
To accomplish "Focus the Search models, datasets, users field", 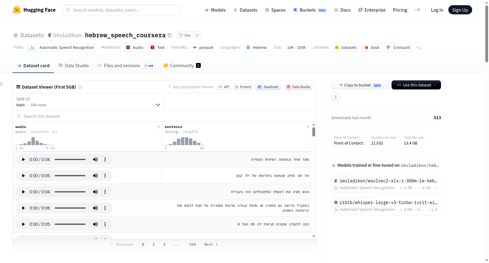I will tap(122, 10).
